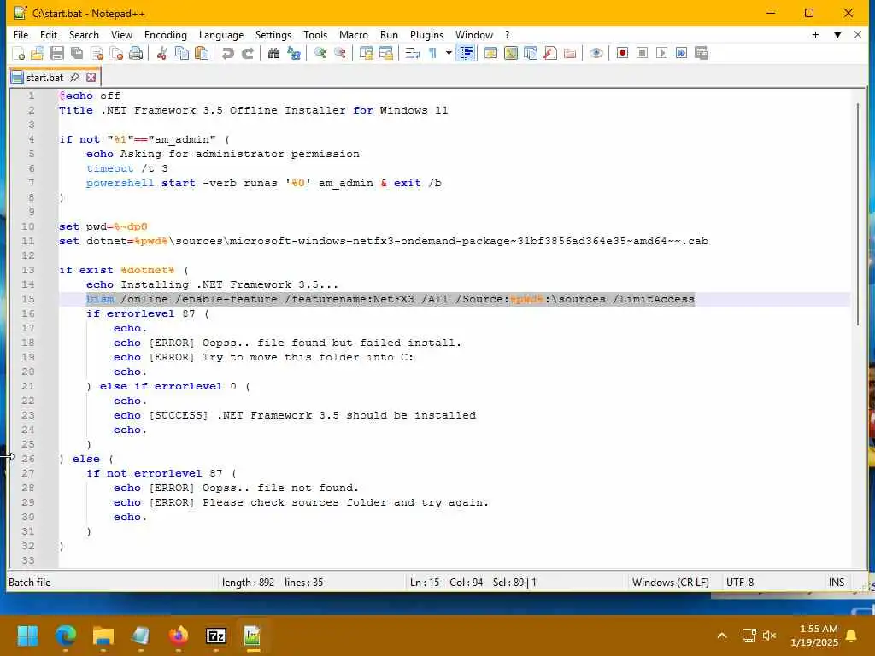Image resolution: width=875 pixels, height=656 pixels.
Task: Open Folder as Workspace toolbar icon
Action: (x=570, y=54)
